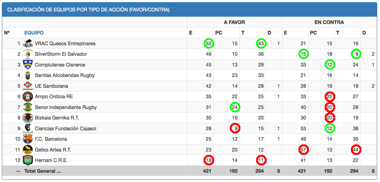Click the Hernani C.R.E. shield logo
380x182 pixels.
click(28, 160)
